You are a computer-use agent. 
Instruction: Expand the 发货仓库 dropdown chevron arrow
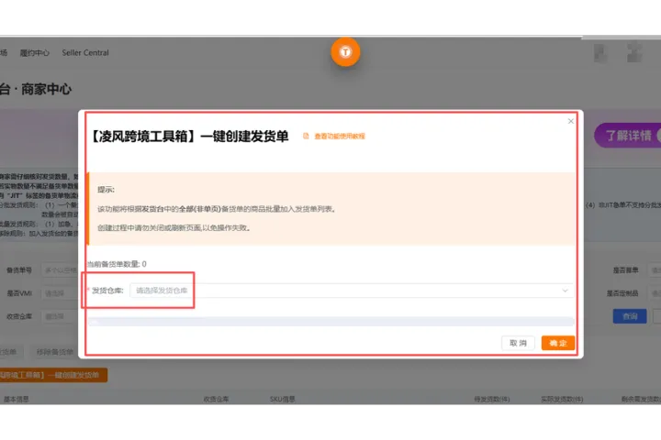(565, 291)
